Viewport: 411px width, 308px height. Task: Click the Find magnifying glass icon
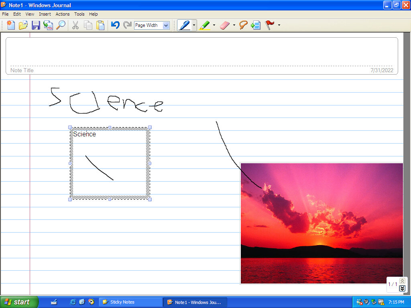(61, 25)
